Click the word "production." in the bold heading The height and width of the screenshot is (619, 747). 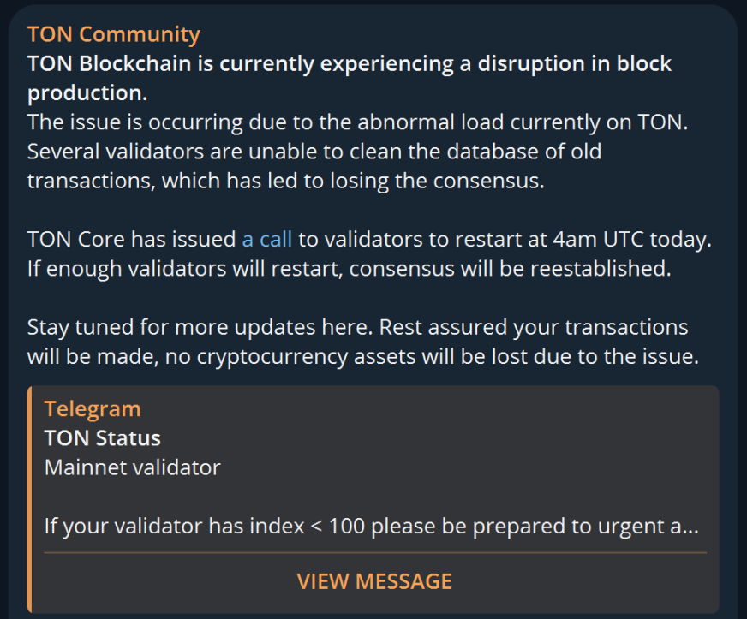click(87, 92)
